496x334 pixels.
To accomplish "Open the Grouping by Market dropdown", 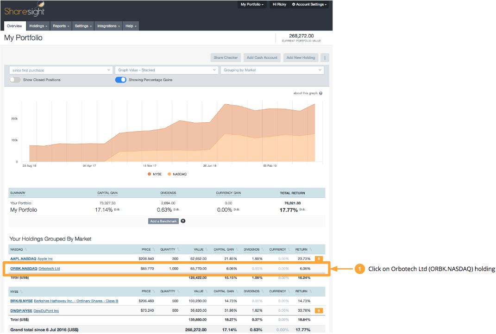I will click(x=272, y=70).
